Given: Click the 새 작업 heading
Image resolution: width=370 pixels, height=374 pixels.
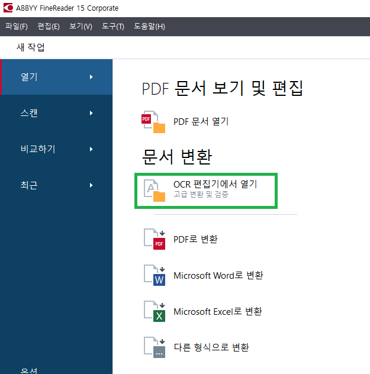Looking at the screenshot, I should [x=31, y=47].
